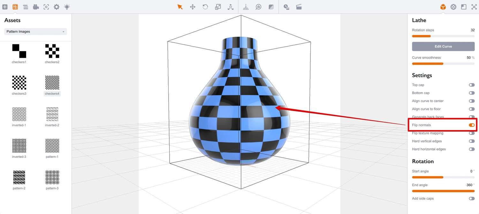Click the Assets panel heading
The width and height of the screenshot is (479, 214).
coord(12,20)
